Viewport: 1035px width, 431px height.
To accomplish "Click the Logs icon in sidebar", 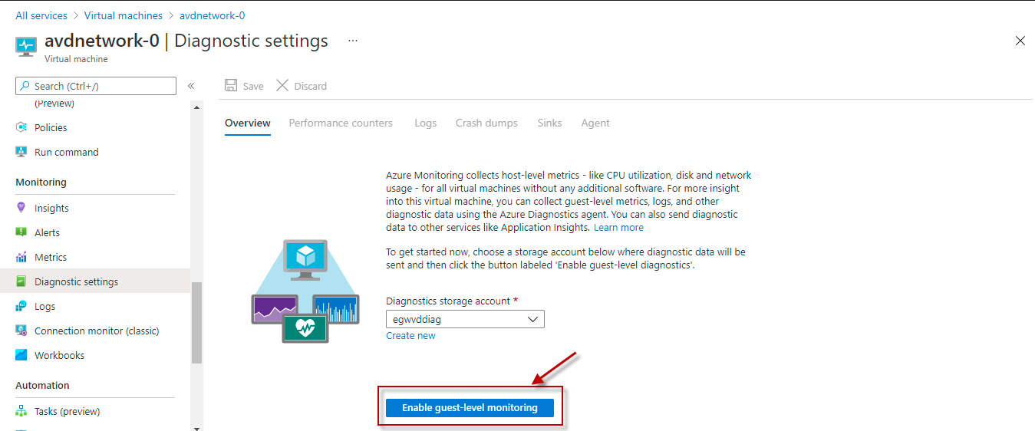I will [x=21, y=306].
